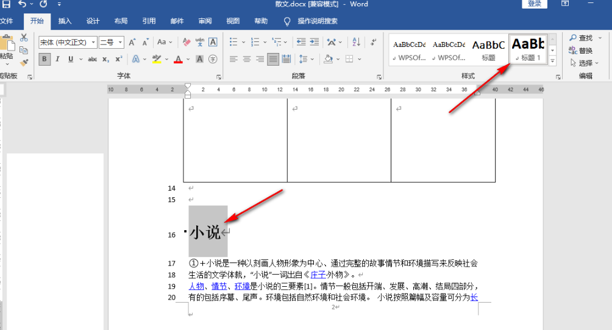
Task: Redo the last action
Action: (43, 4)
